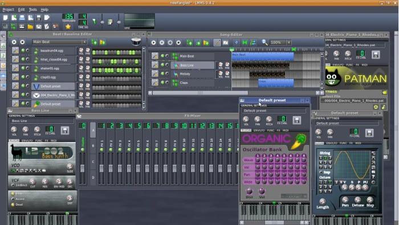The width and height of the screenshot is (399, 225).
Task: Open the Edit menu
Action: click(x=22, y=10)
